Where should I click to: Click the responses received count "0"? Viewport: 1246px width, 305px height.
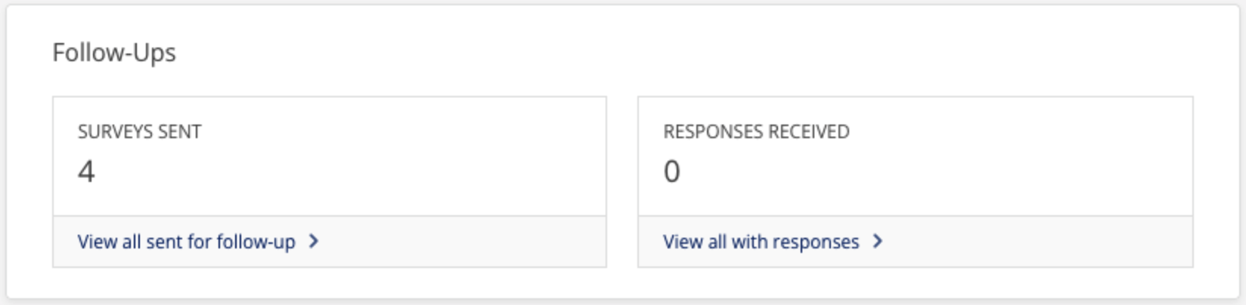tap(672, 171)
